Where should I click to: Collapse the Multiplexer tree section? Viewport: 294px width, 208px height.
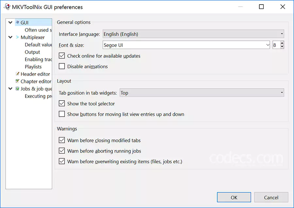10,37
